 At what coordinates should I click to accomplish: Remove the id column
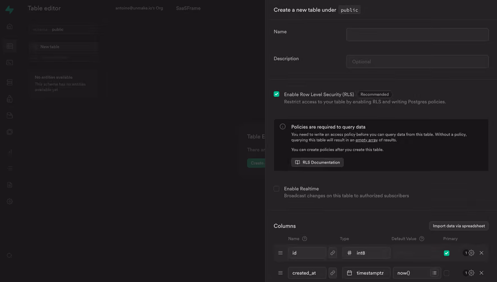click(x=481, y=253)
